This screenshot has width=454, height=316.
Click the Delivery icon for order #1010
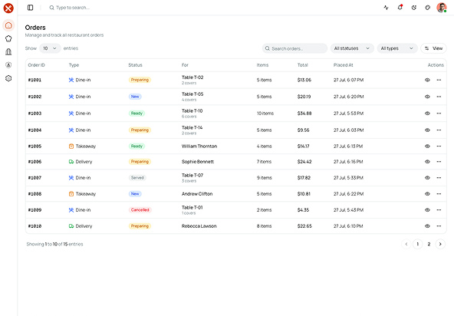point(71,226)
